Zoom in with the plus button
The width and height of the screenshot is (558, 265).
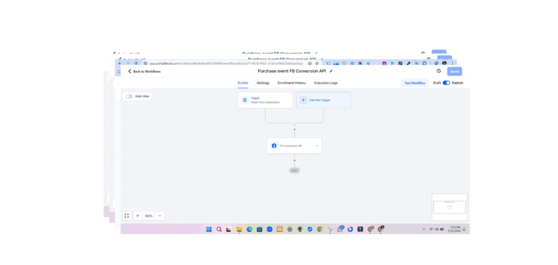138,215
